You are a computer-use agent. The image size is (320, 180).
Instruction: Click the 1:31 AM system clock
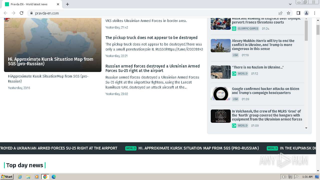click(307, 177)
